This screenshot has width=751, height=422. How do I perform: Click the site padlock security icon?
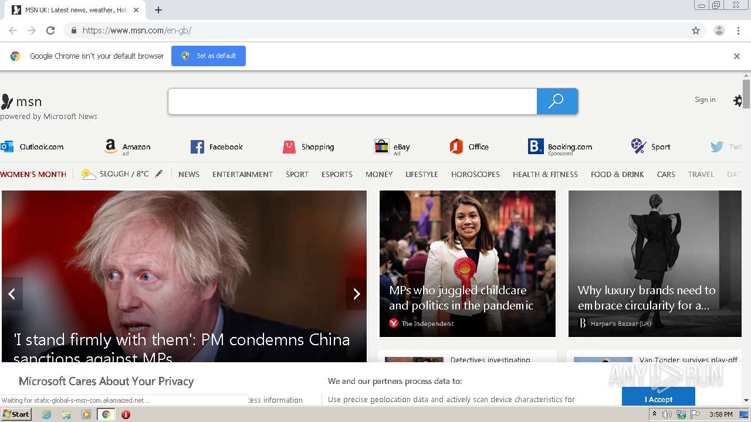[x=73, y=30]
